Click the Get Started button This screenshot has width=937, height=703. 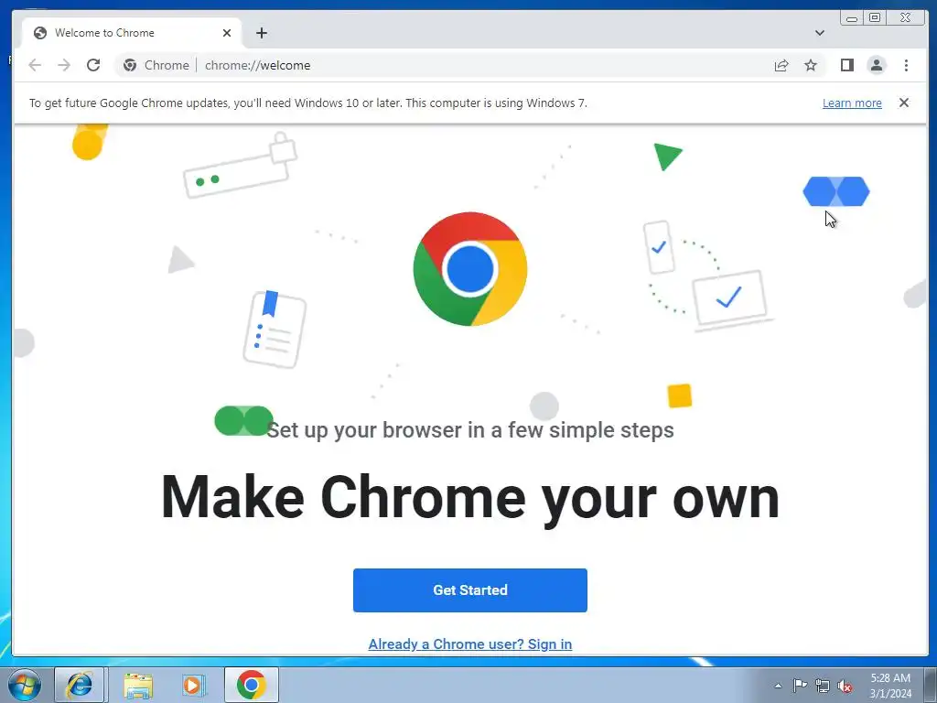[x=469, y=590]
